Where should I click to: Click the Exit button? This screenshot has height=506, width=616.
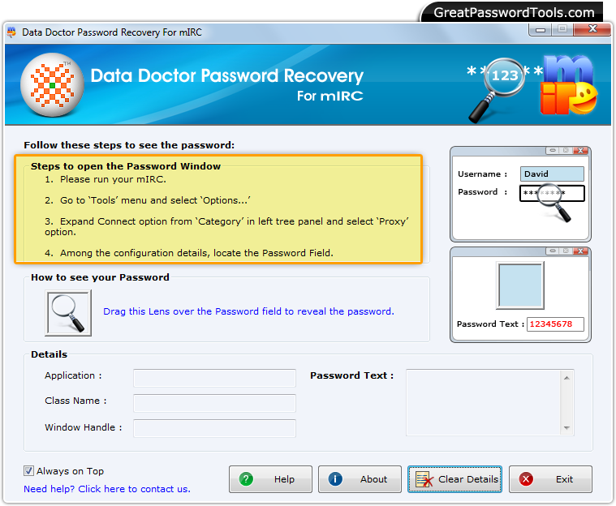[x=550, y=479]
